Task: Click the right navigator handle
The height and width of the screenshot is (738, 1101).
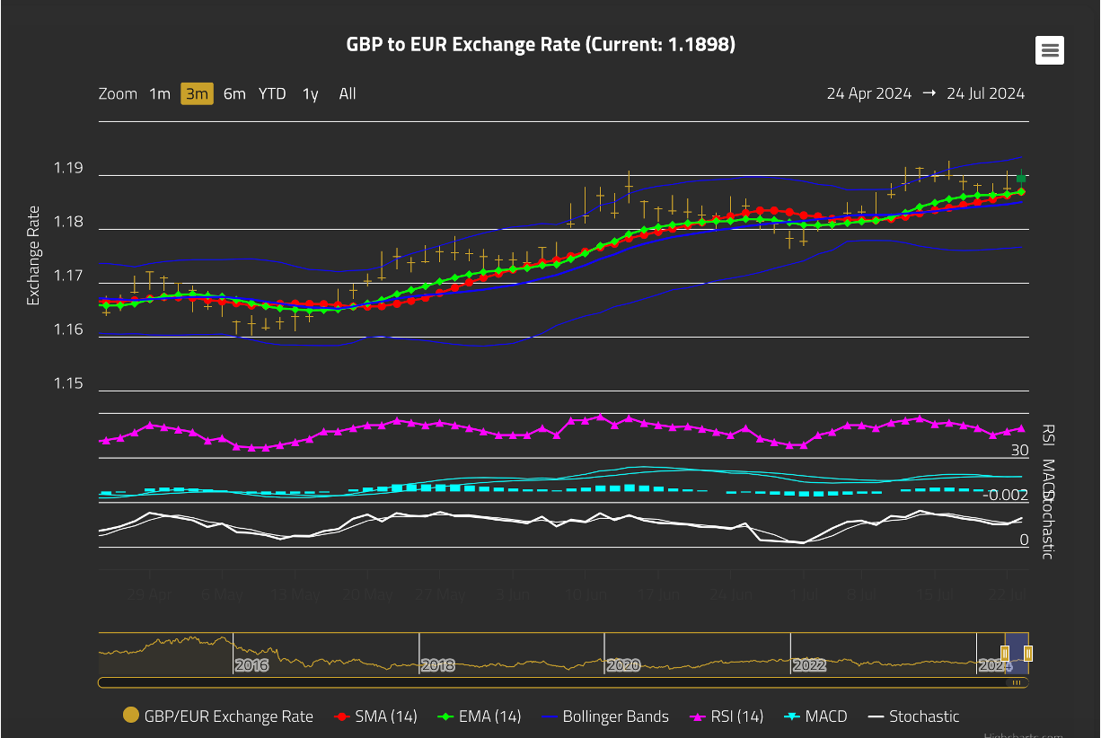Action: point(1028,653)
